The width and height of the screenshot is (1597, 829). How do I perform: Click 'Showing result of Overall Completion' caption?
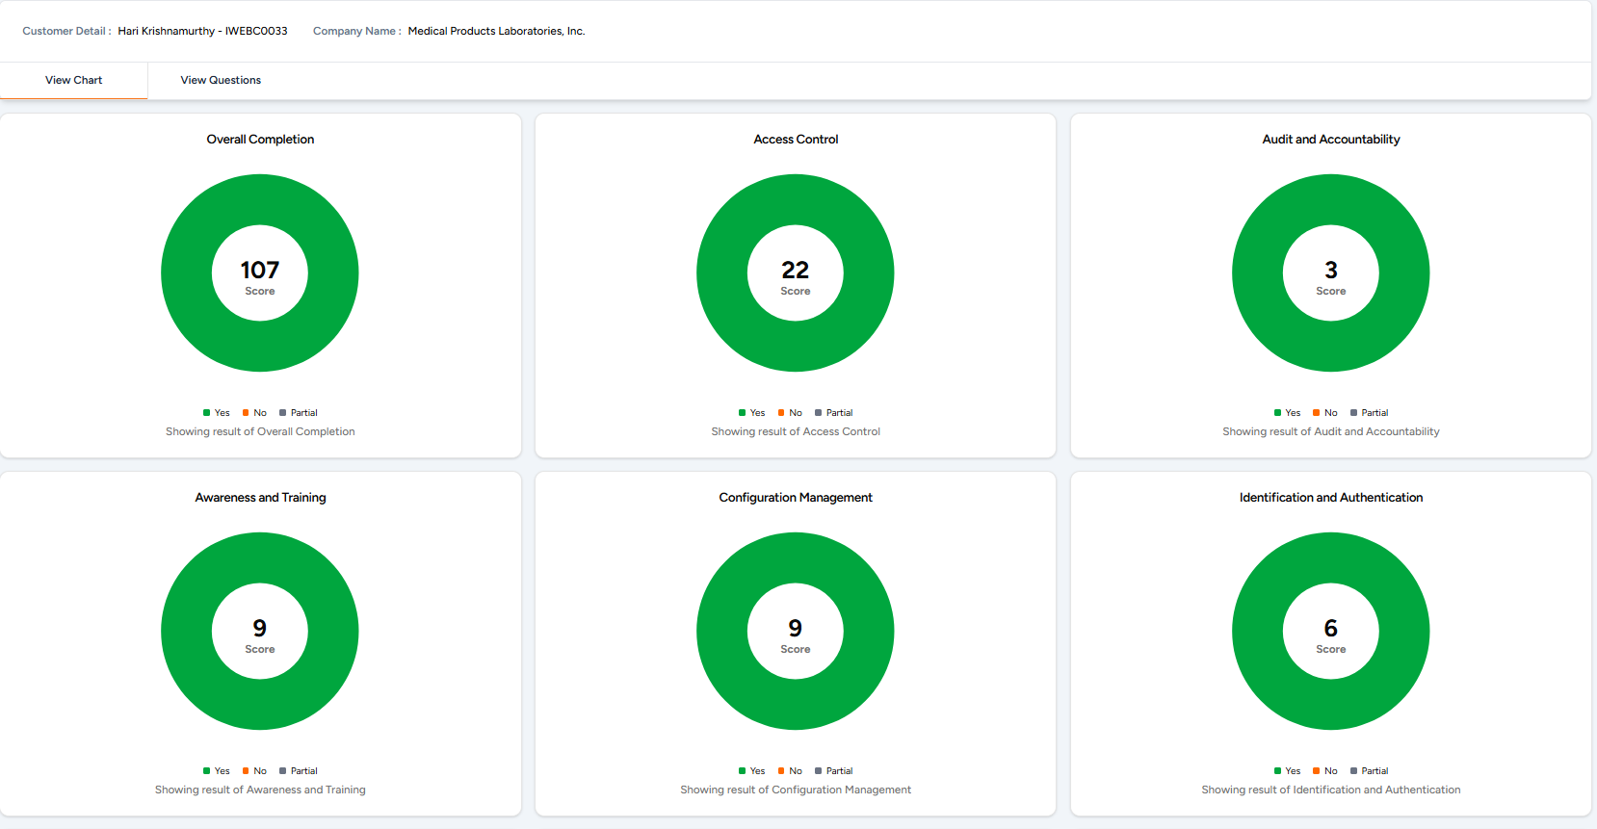pyautogui.click(x=260, y=431)
